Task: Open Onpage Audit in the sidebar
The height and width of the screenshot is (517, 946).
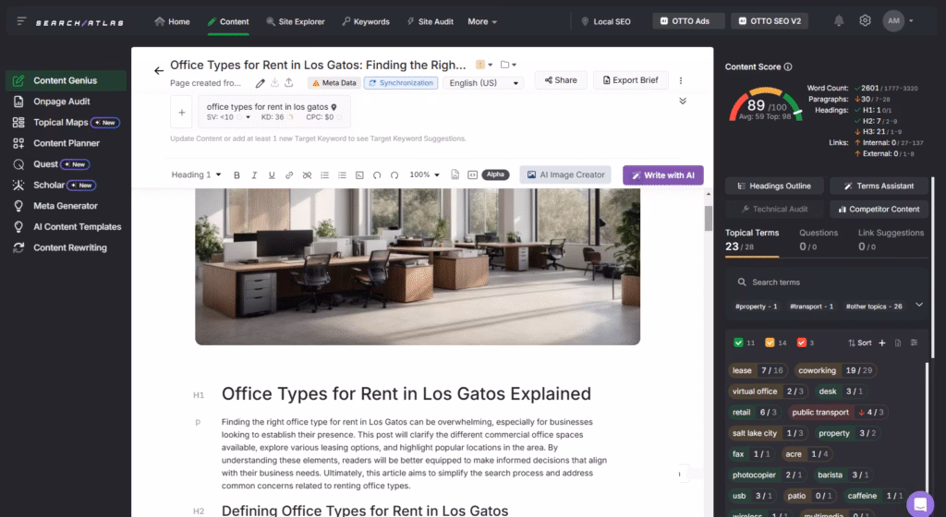Action: (61, 102)
